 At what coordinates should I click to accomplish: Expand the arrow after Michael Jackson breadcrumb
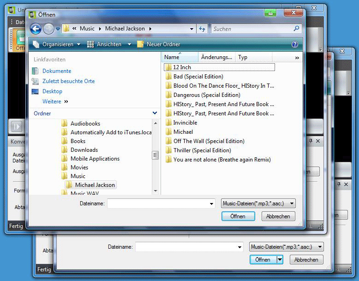pos(150,29)
